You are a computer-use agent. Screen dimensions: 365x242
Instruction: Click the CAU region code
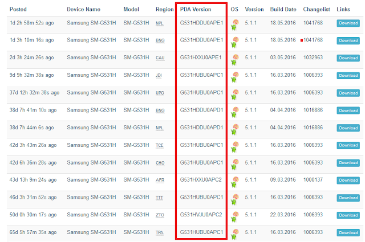pos(160,58)
